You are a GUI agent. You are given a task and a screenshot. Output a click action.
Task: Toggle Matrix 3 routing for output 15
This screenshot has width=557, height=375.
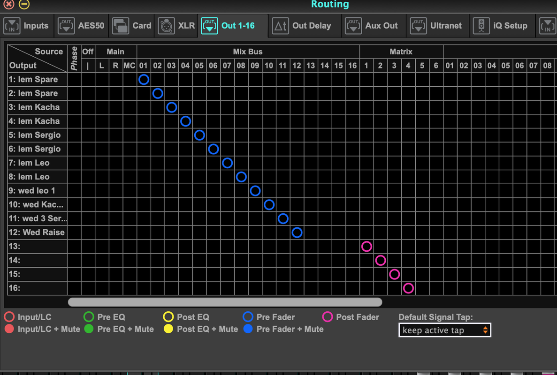point(394,274)
